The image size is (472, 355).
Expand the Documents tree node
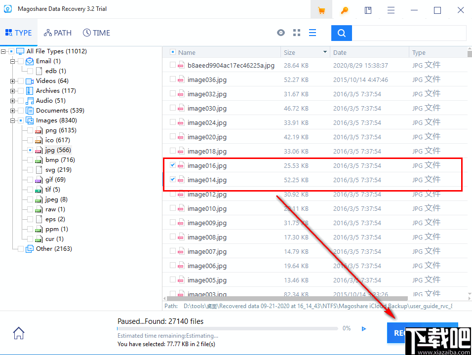pyautogui.click(x=13, y=111)
